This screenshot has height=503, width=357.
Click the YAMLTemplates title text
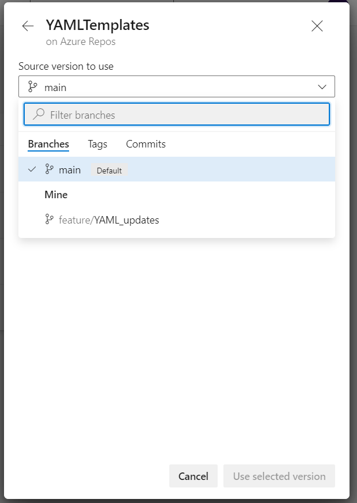(97, 25)
